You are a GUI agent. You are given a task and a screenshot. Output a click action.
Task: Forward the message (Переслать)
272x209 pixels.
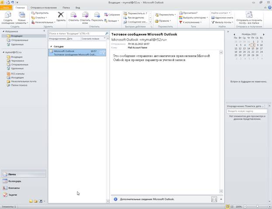[x=97, y=17]
